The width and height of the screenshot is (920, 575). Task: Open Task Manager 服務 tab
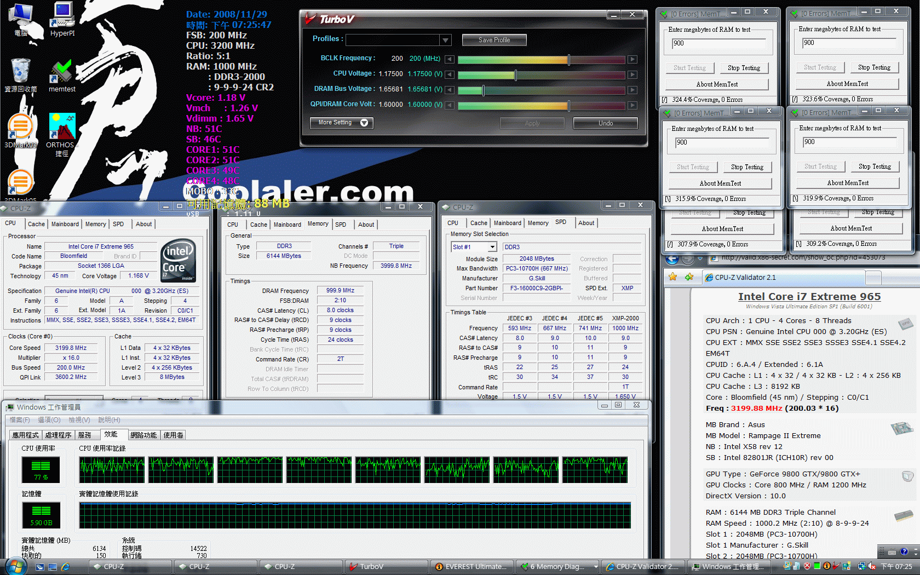[85, 435]
